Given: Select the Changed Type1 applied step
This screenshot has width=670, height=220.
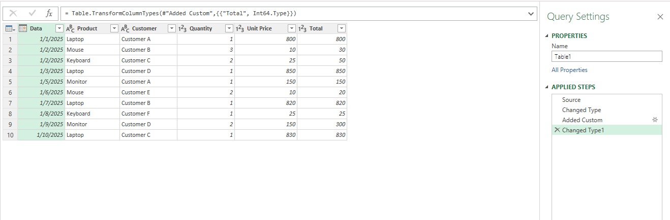Looking at the screenshot, I should point(607,130).
